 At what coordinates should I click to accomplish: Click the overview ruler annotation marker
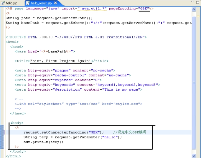[x=198, y=16]
